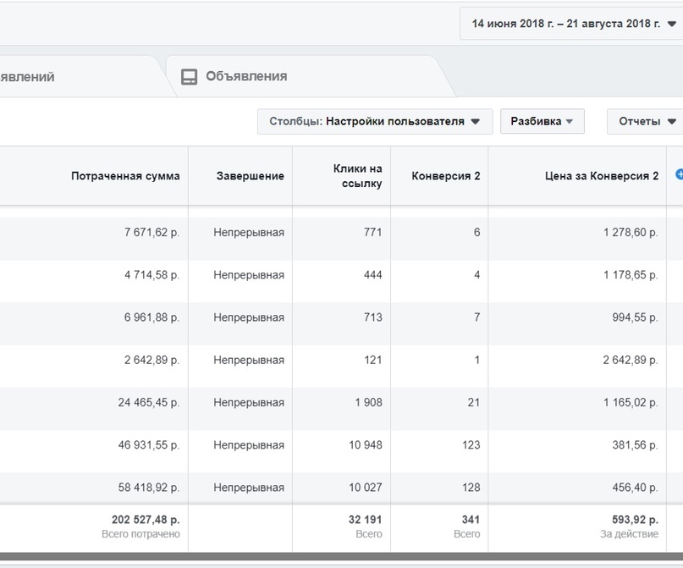Click the conversion price 1 165,02 р.
Image resolution: width=683 pixels, height=568 pixels.
click(631, 402)
